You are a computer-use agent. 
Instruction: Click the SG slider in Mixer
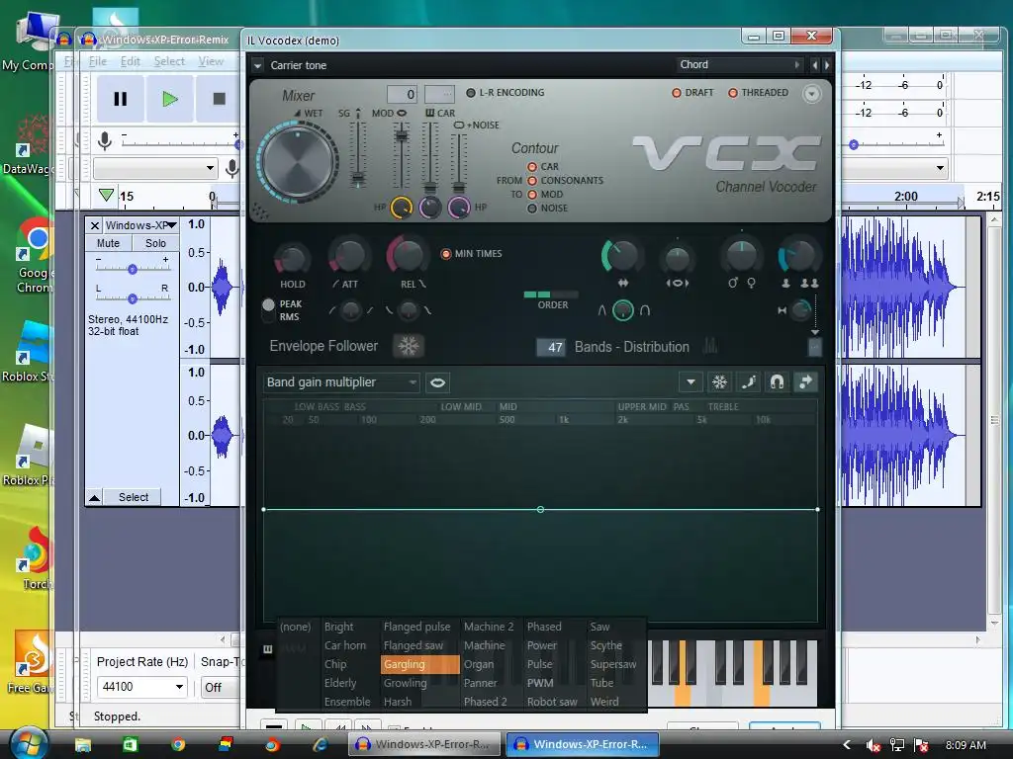[x=357, y=153]
